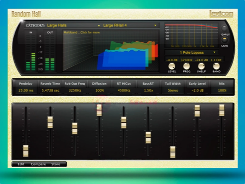The height and width of the screenshot is (184, 245).
Task: Click the Predelay value 25.00 ms
Action: pos(26,90)
